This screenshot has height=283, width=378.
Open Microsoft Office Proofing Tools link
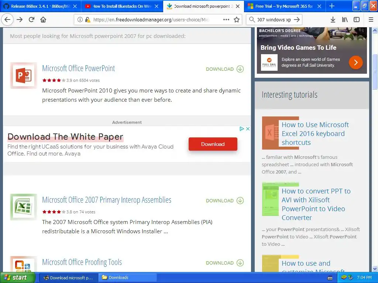pyautogui.click(x=82, y=262)
